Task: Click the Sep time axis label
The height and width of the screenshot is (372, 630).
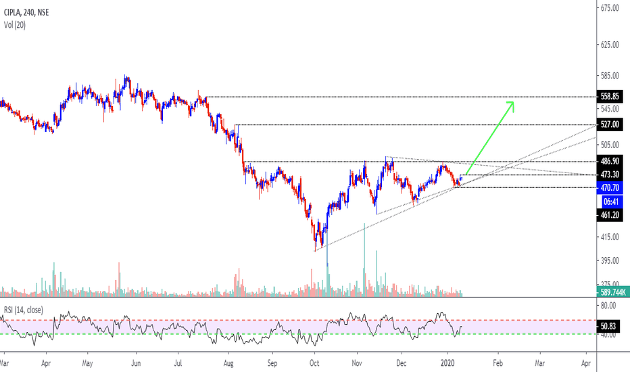Action: pyautogui.click(x=272, y=363)
